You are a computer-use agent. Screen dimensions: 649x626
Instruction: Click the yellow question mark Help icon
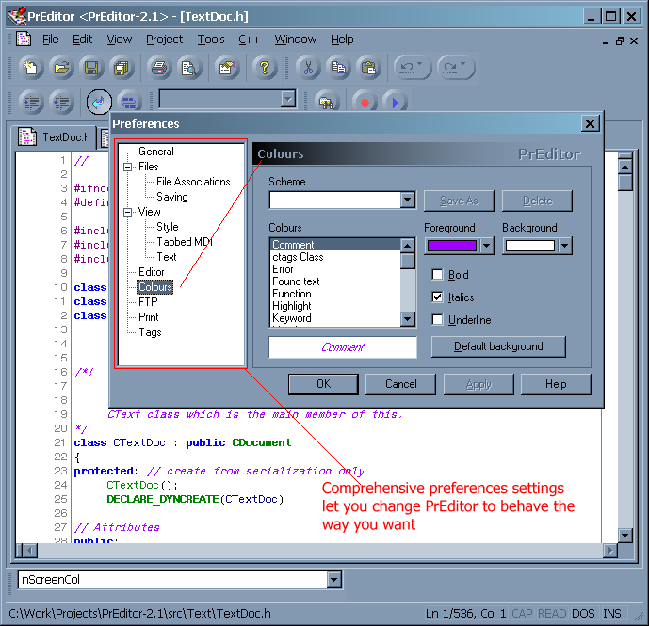point(265,68)
